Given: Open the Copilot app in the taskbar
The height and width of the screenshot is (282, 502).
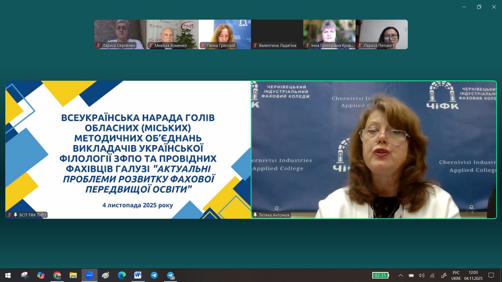Looking at the screenshot, I should point(41,275).
